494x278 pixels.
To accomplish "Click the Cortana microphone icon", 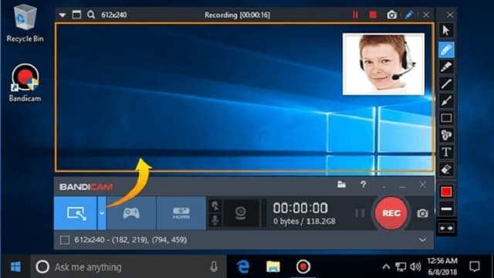I will click(214, 266).
